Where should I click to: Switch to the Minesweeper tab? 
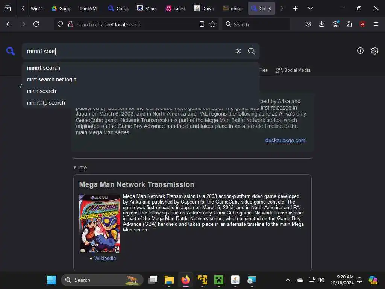147,9
